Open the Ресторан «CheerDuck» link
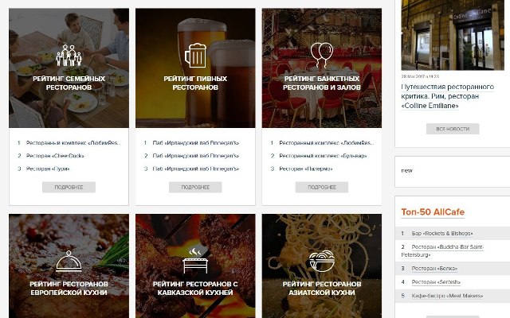The image size is (510, 318). (55, 156)
